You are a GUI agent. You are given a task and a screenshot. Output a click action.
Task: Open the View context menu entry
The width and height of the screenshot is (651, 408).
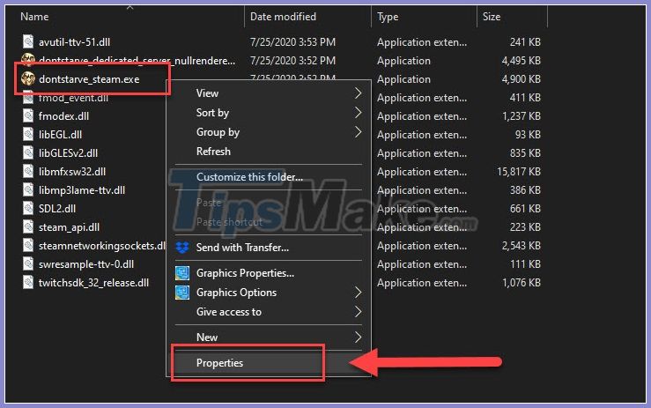point(268,93)
